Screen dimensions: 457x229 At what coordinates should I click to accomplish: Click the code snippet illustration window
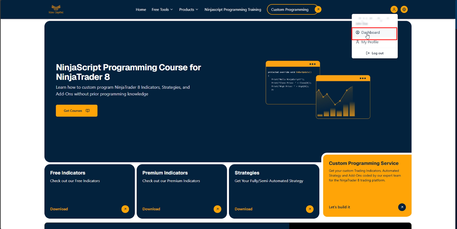(291, 83)
